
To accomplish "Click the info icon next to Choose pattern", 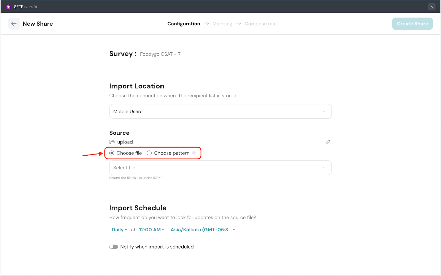I will (x=194, y=153).
